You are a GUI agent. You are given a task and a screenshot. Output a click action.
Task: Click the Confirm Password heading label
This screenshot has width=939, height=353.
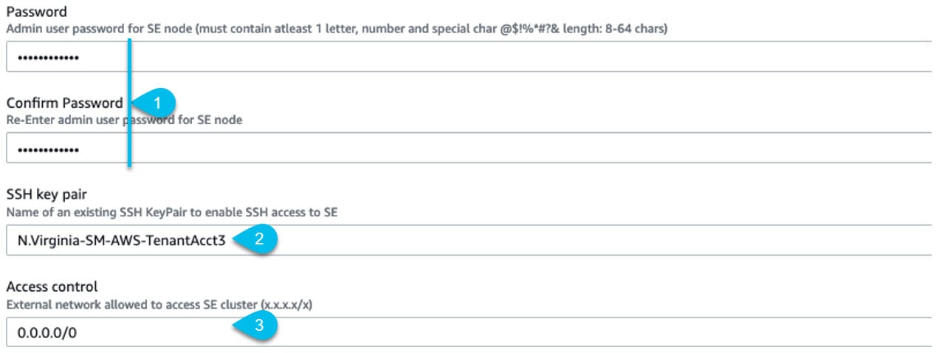coord(64,103)
